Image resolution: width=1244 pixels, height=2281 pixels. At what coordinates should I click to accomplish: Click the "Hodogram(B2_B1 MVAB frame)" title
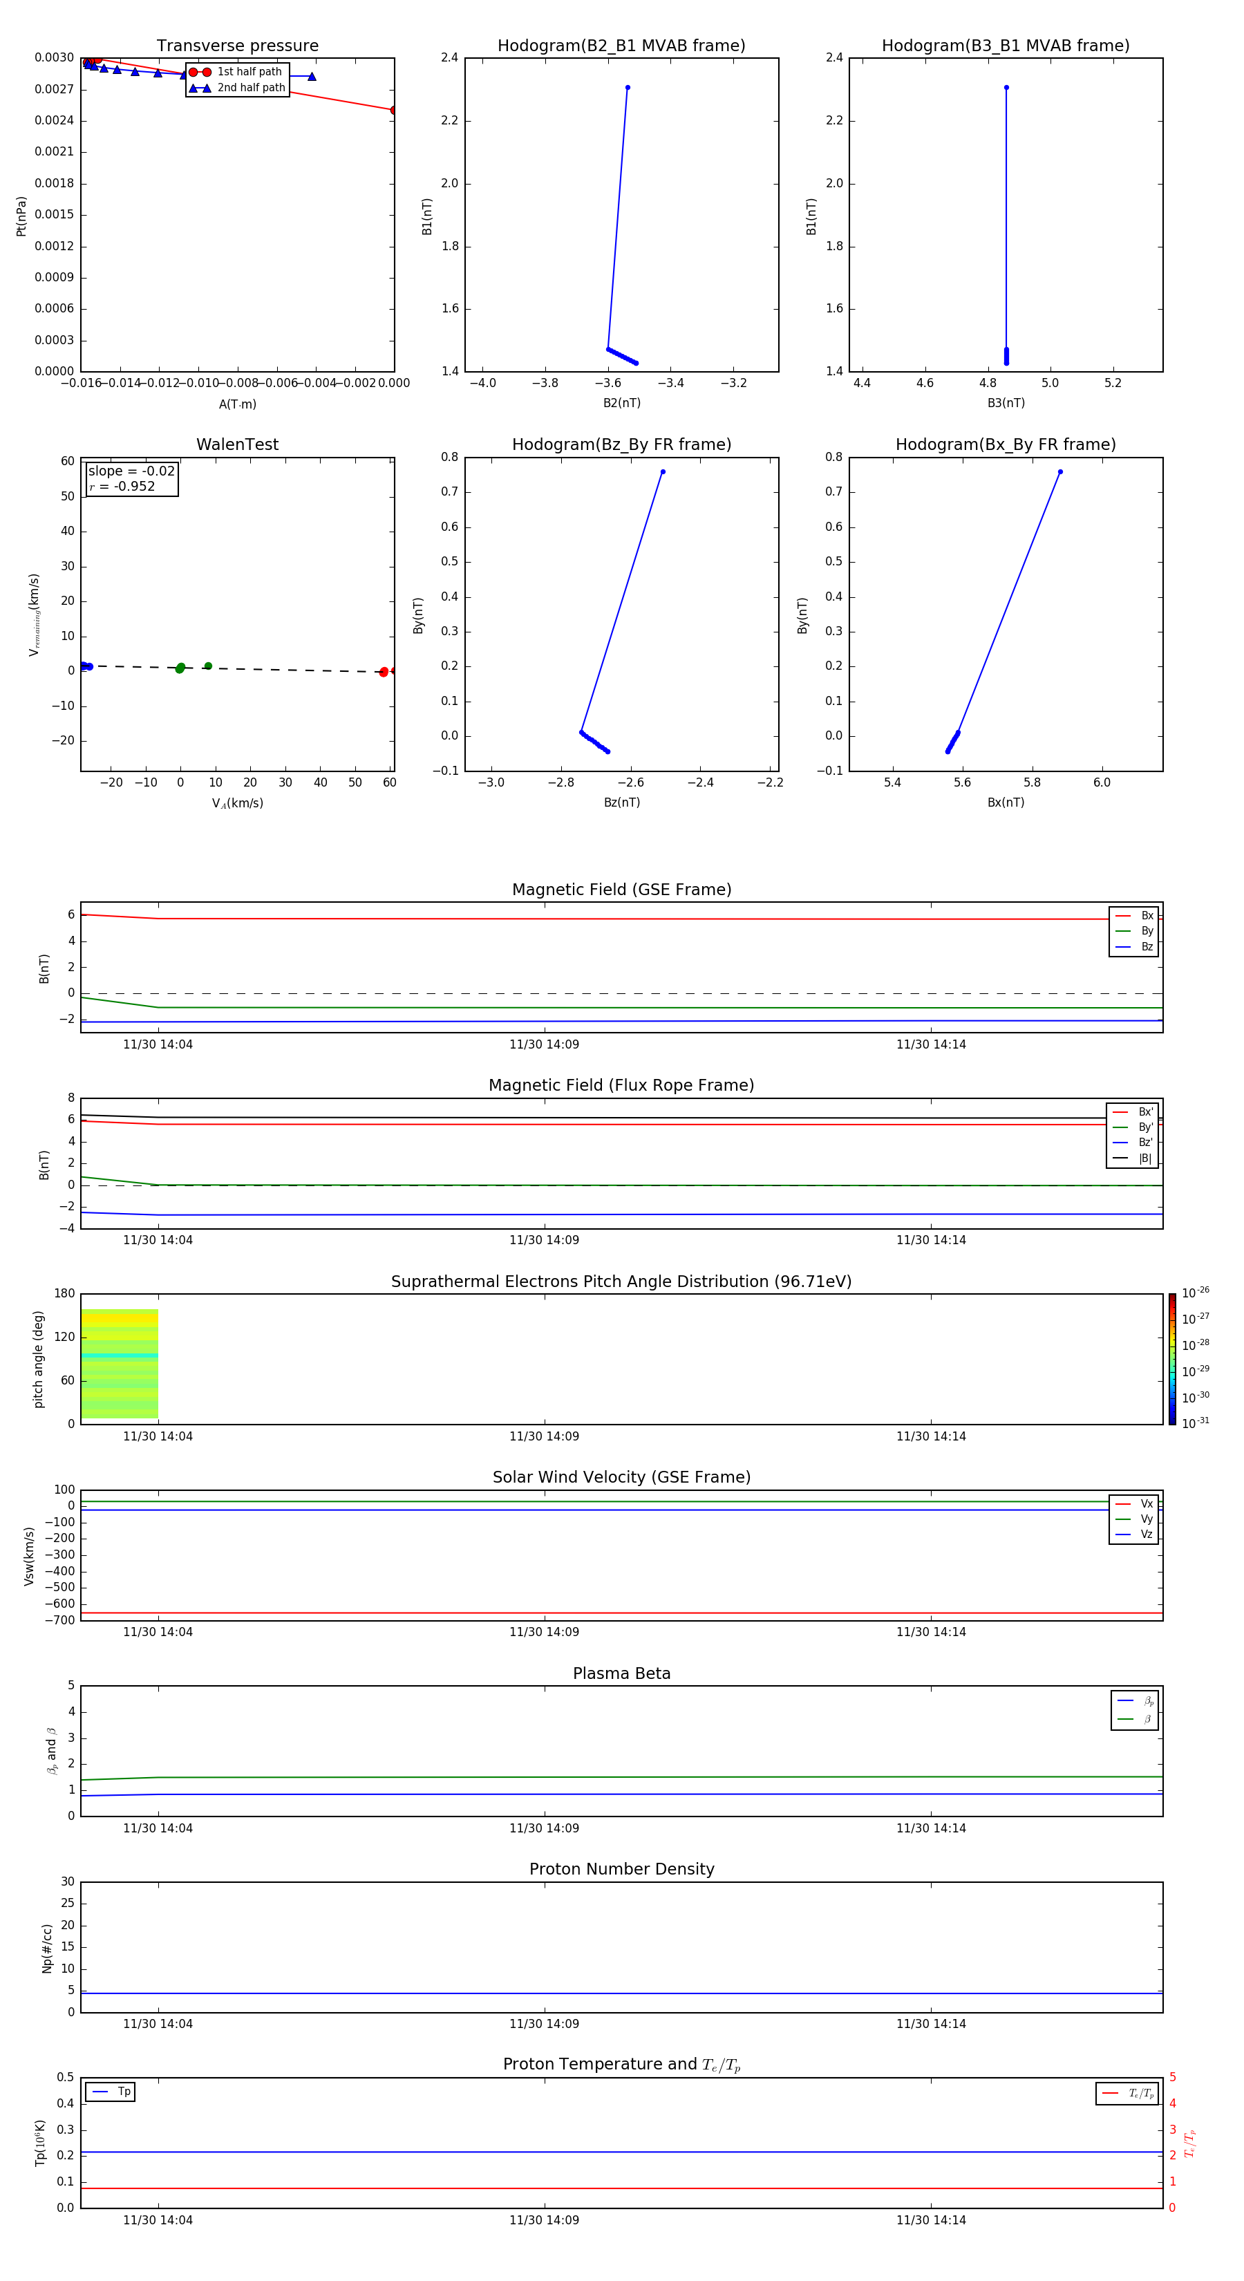tap(621, 46)
